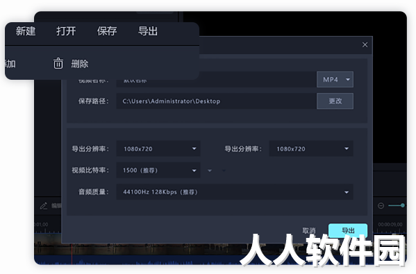This screenshot has height=274, width=416.
Task: Click the trash can delete icon
Action: (x=58, y=64)
